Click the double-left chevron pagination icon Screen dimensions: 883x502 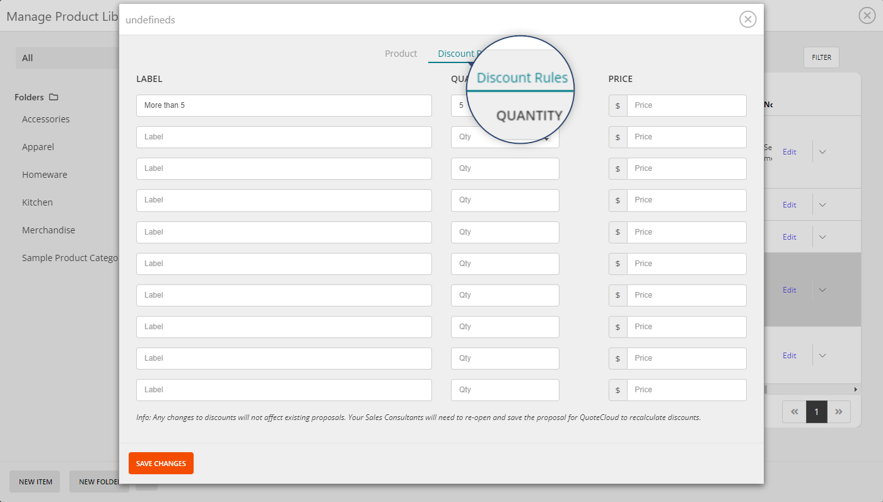tap(793, 411)
